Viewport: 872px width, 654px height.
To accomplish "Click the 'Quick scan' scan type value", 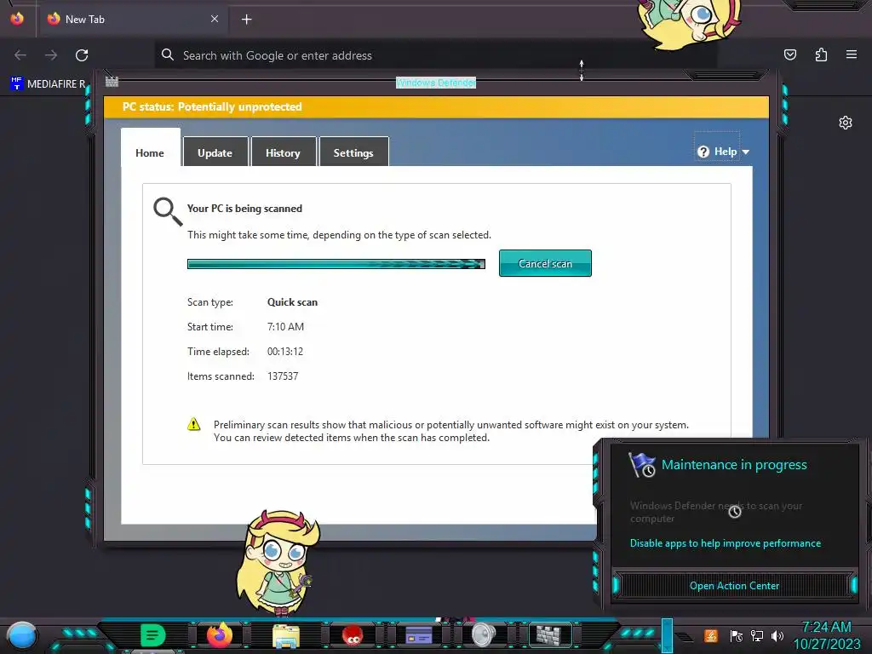I will 292,302.
